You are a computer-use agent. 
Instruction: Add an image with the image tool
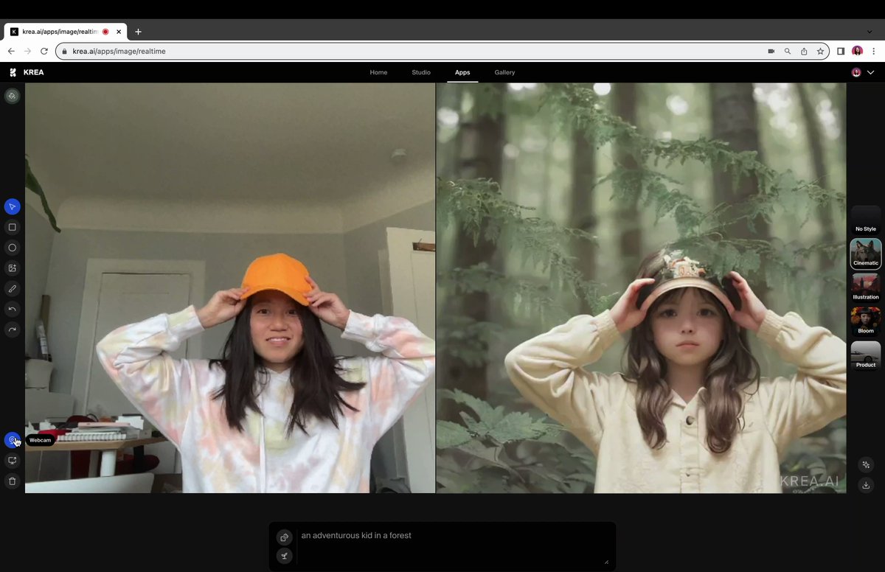12,268
